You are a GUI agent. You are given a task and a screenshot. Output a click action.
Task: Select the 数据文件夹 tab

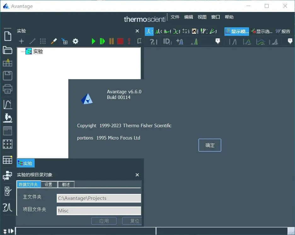[x=28, y=184]
